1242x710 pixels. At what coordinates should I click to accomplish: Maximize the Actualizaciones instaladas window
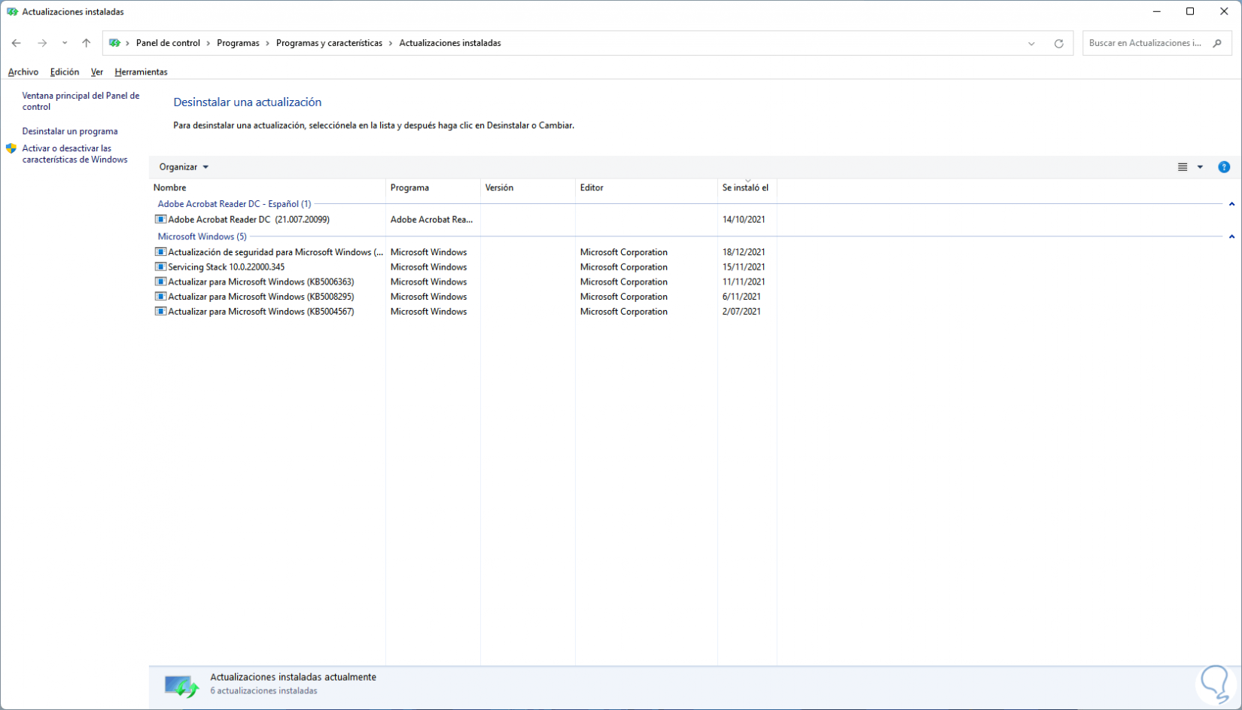(x=1190, y=11)
